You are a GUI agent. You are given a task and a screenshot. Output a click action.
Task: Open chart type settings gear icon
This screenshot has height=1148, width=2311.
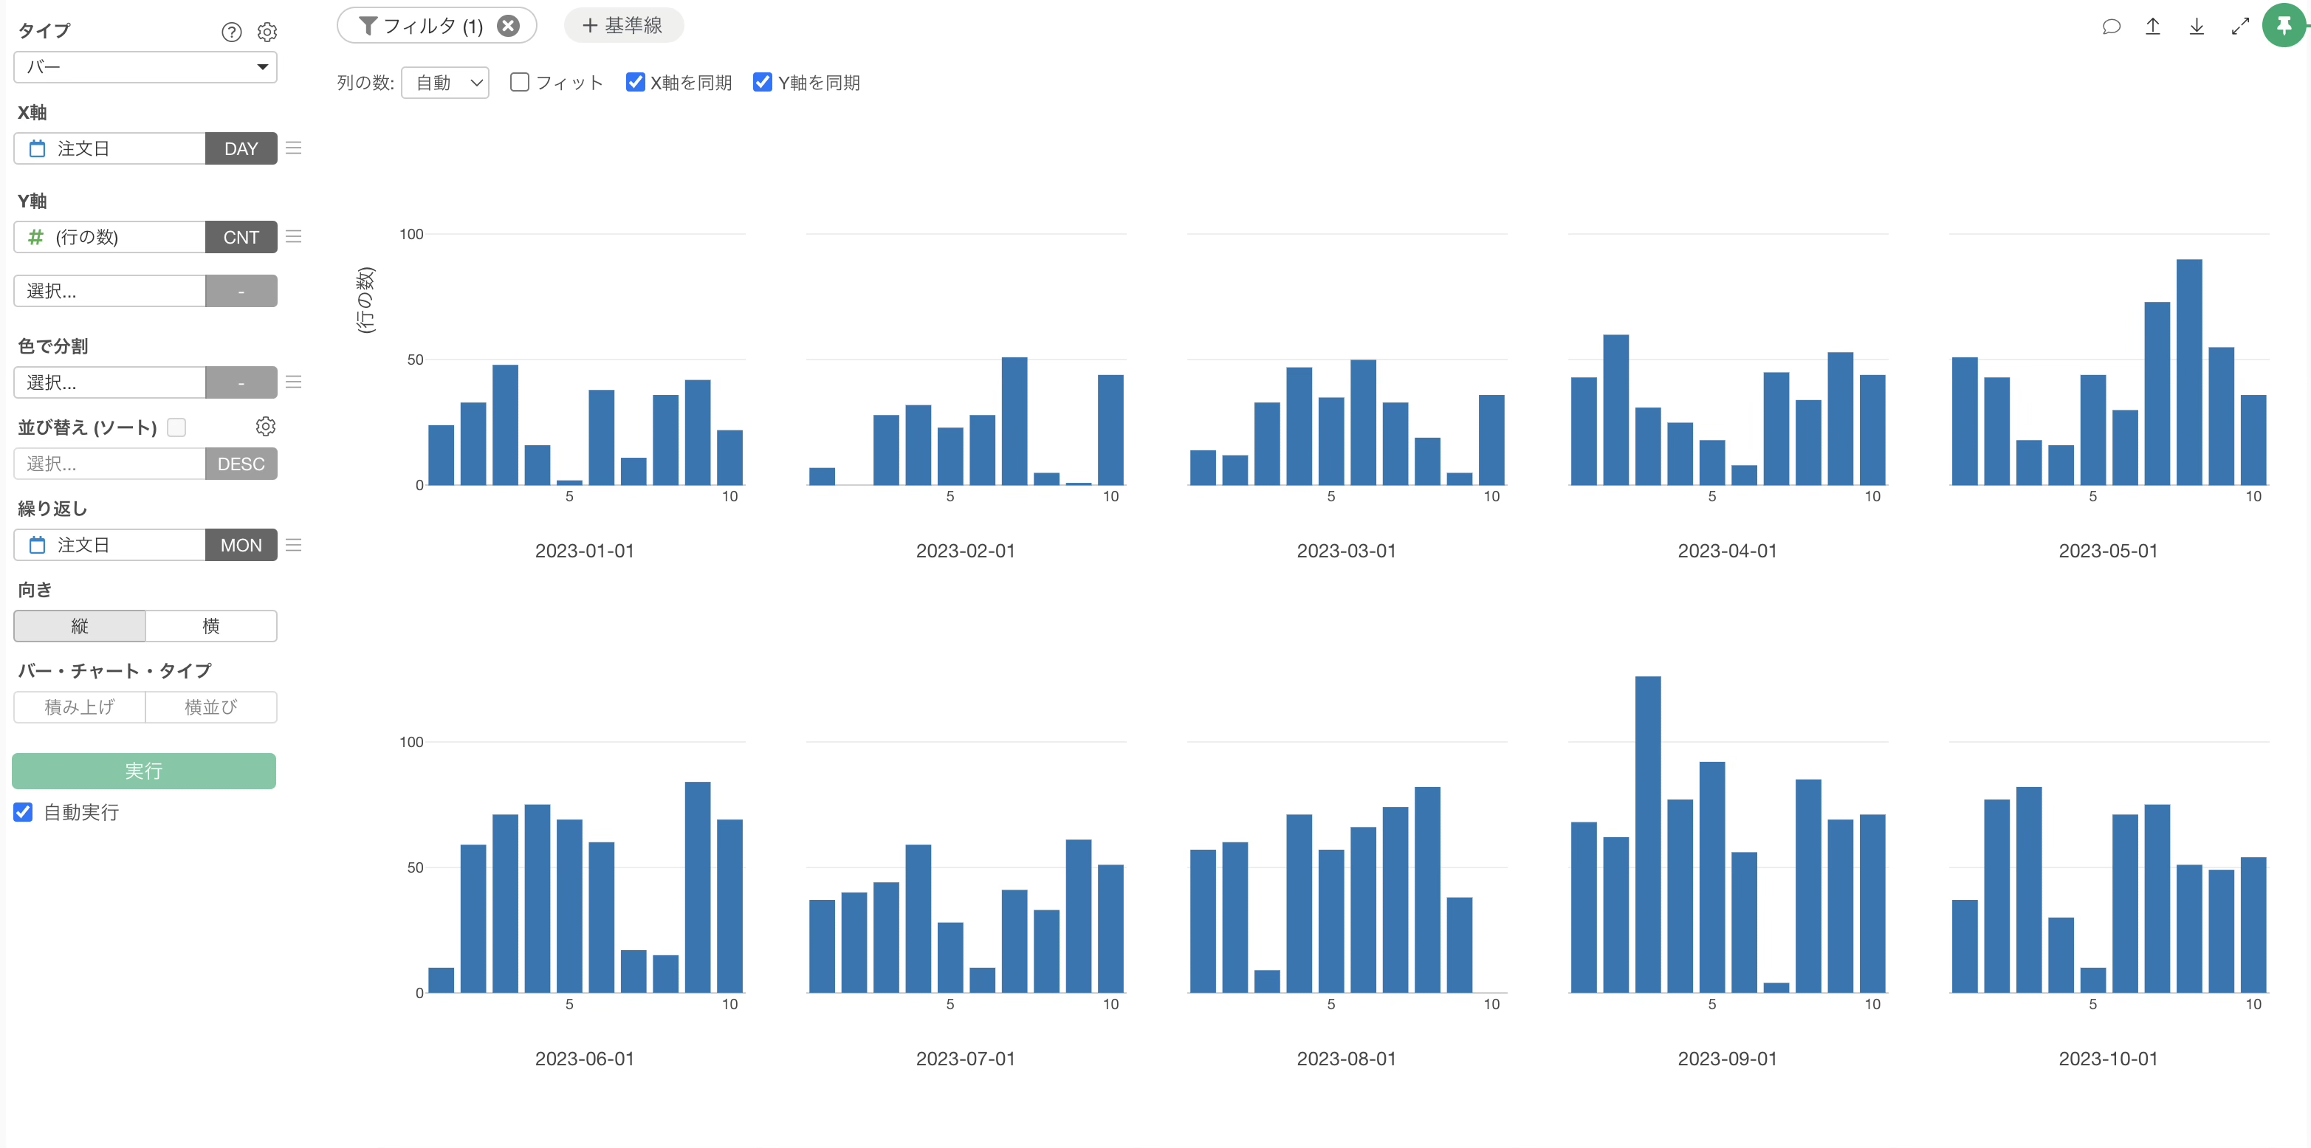pos(267,32)
